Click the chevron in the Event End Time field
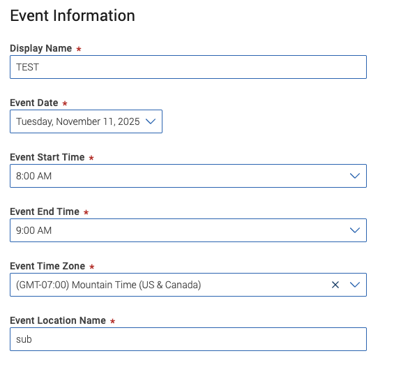 355,230
